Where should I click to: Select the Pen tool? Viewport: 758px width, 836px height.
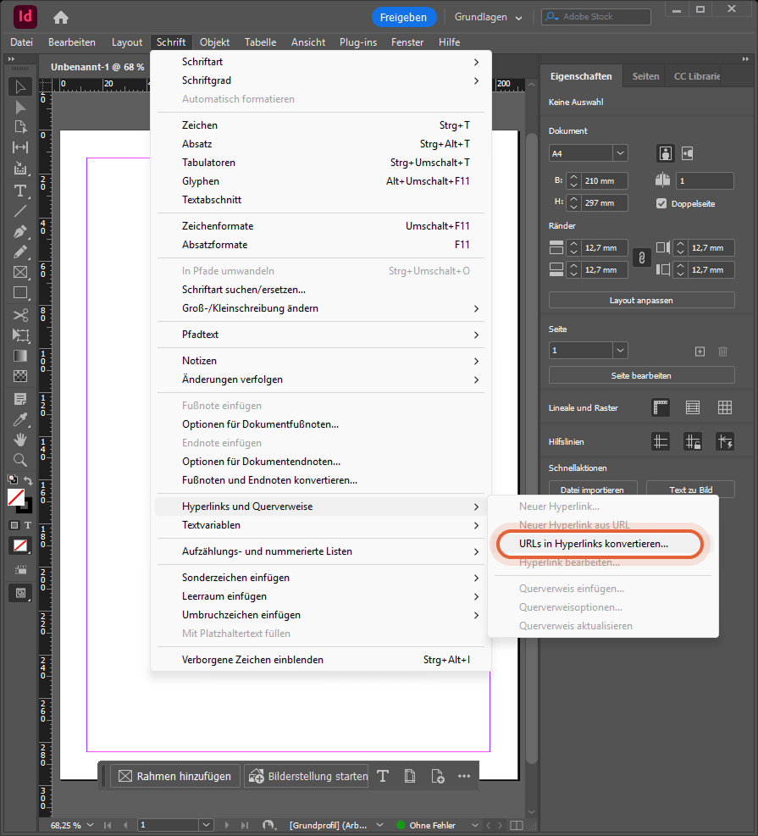(x=20, y=231)
